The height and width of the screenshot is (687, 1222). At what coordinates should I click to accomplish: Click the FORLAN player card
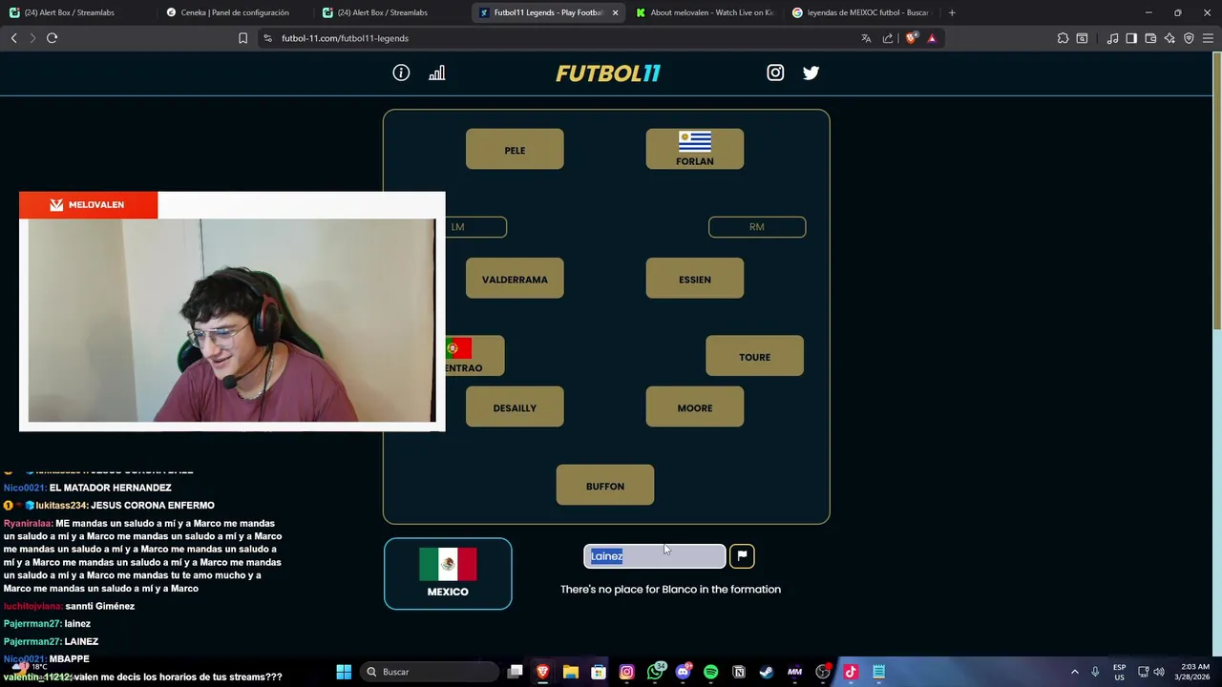pos(695,150)
